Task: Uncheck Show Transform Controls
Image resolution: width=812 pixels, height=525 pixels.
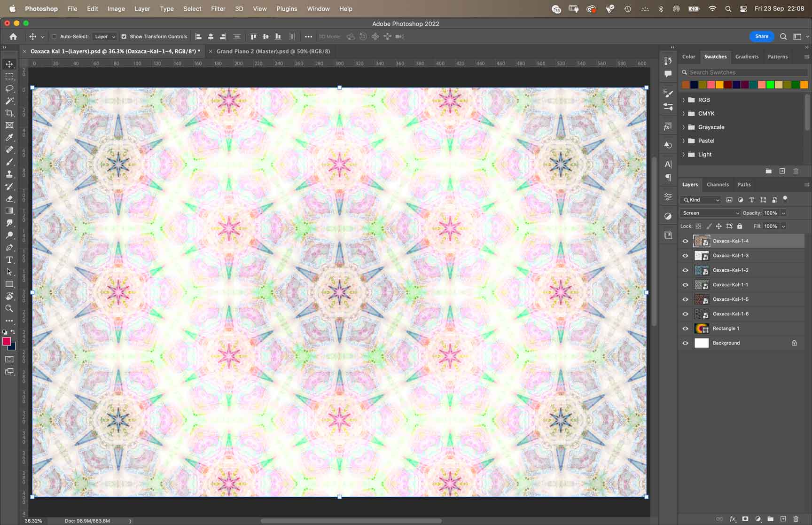Action: click(x=124, y=36)
